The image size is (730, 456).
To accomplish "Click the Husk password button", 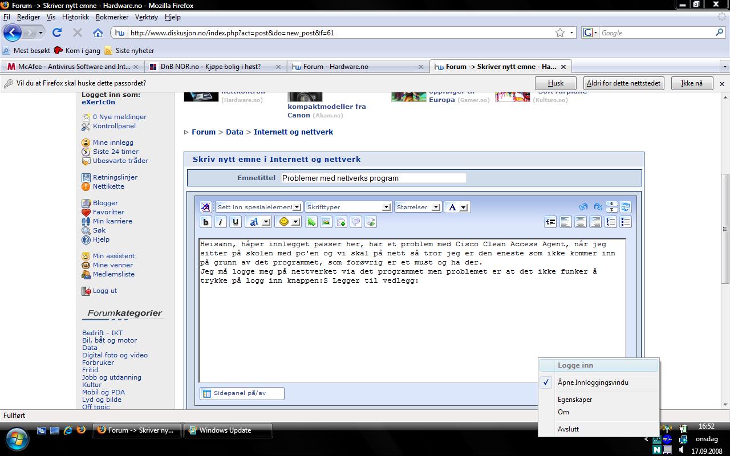I will (555, 83).
